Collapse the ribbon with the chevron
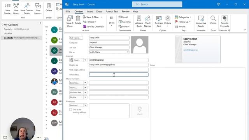249x140 pixels. coord(245,30)
